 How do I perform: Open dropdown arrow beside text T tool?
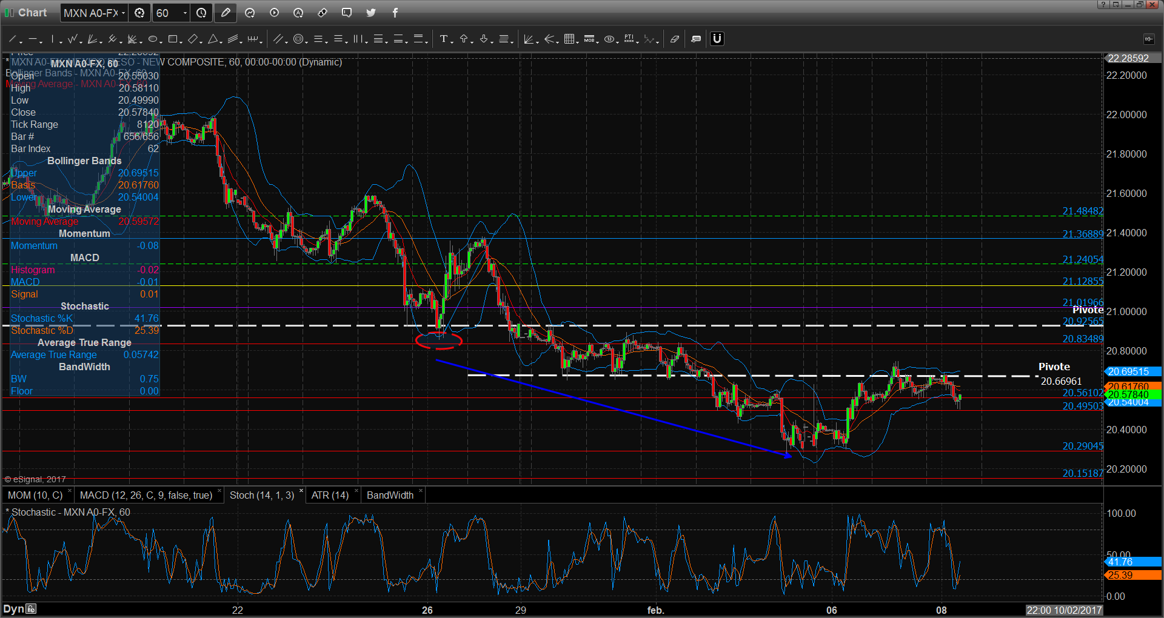coord(452,42)
